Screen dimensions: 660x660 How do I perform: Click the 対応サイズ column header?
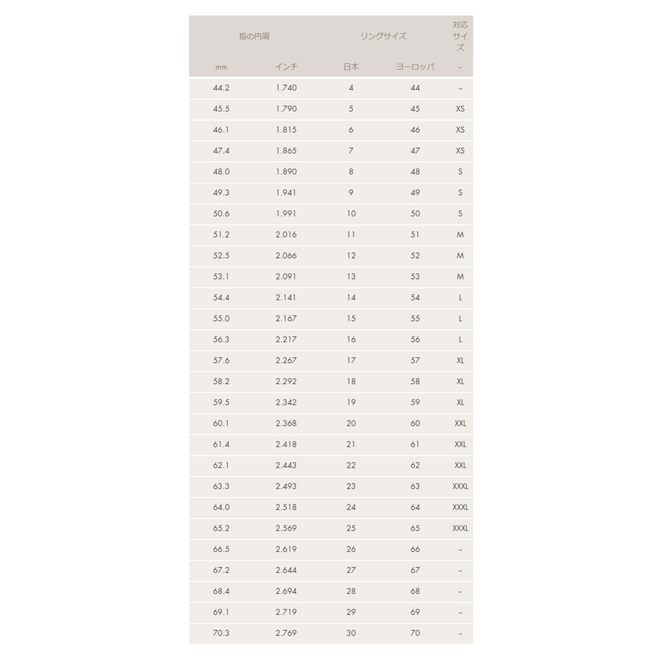[460, 36]
